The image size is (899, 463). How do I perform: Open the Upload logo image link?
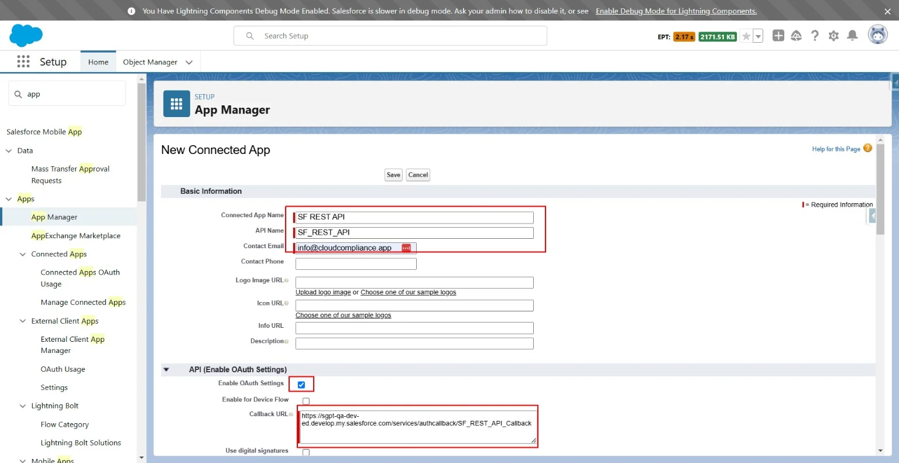(323, 292)
